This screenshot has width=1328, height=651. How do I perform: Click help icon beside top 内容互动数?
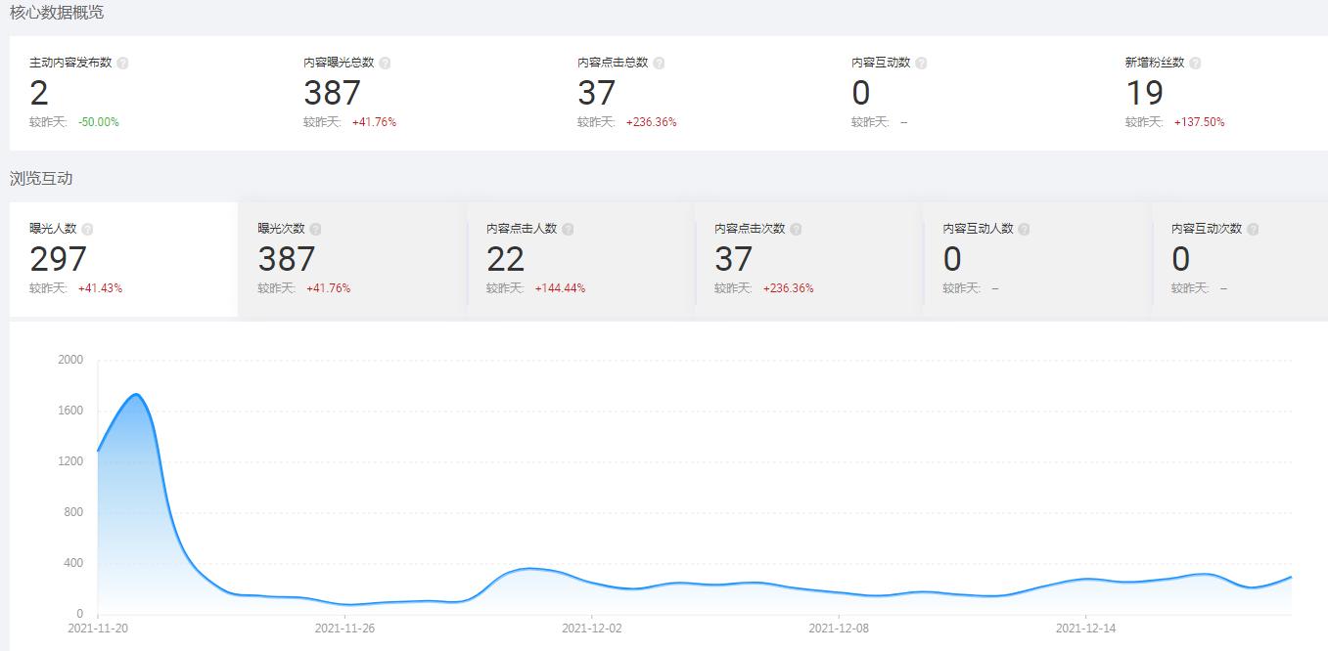921,63
